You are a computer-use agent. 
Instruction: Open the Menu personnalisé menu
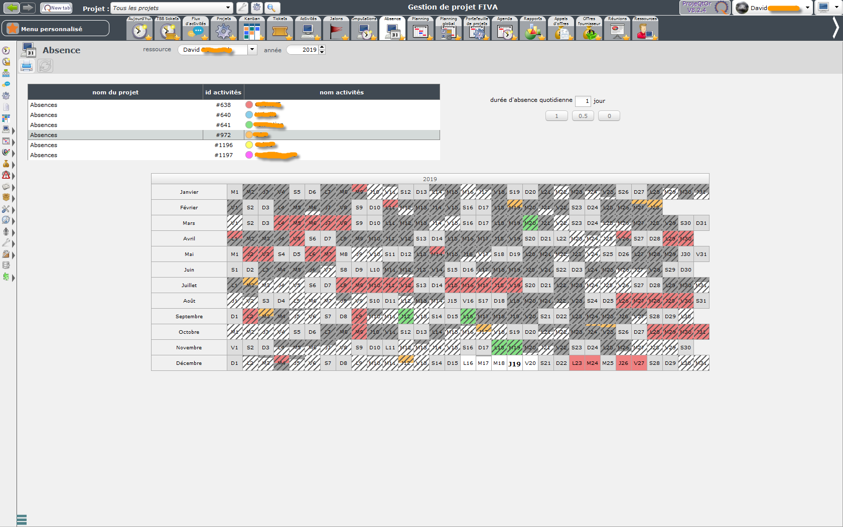pos(55,29)
